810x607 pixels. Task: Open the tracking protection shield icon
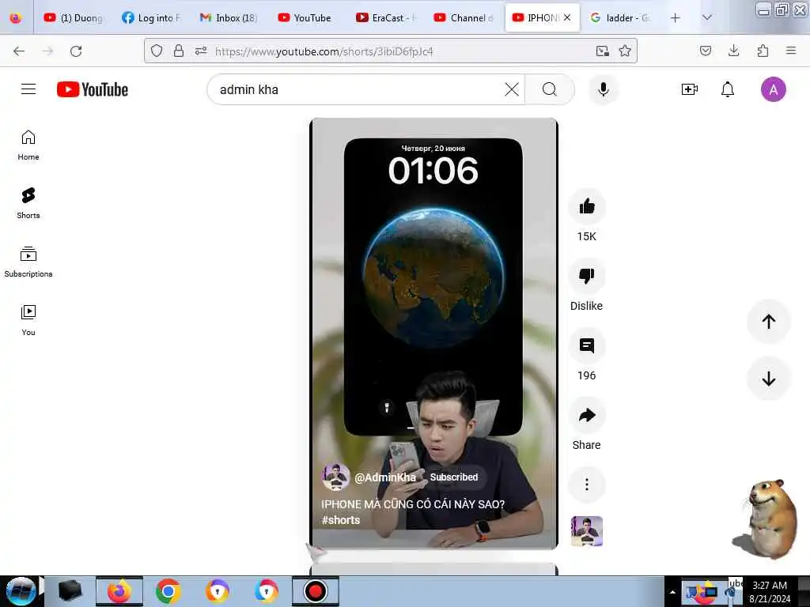point(157,51)
